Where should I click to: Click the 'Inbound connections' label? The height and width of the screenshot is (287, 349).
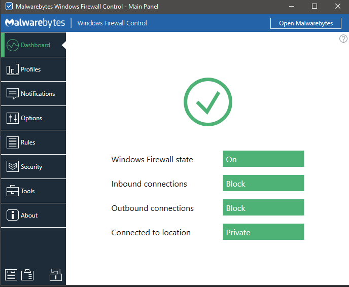pos(149,184)
